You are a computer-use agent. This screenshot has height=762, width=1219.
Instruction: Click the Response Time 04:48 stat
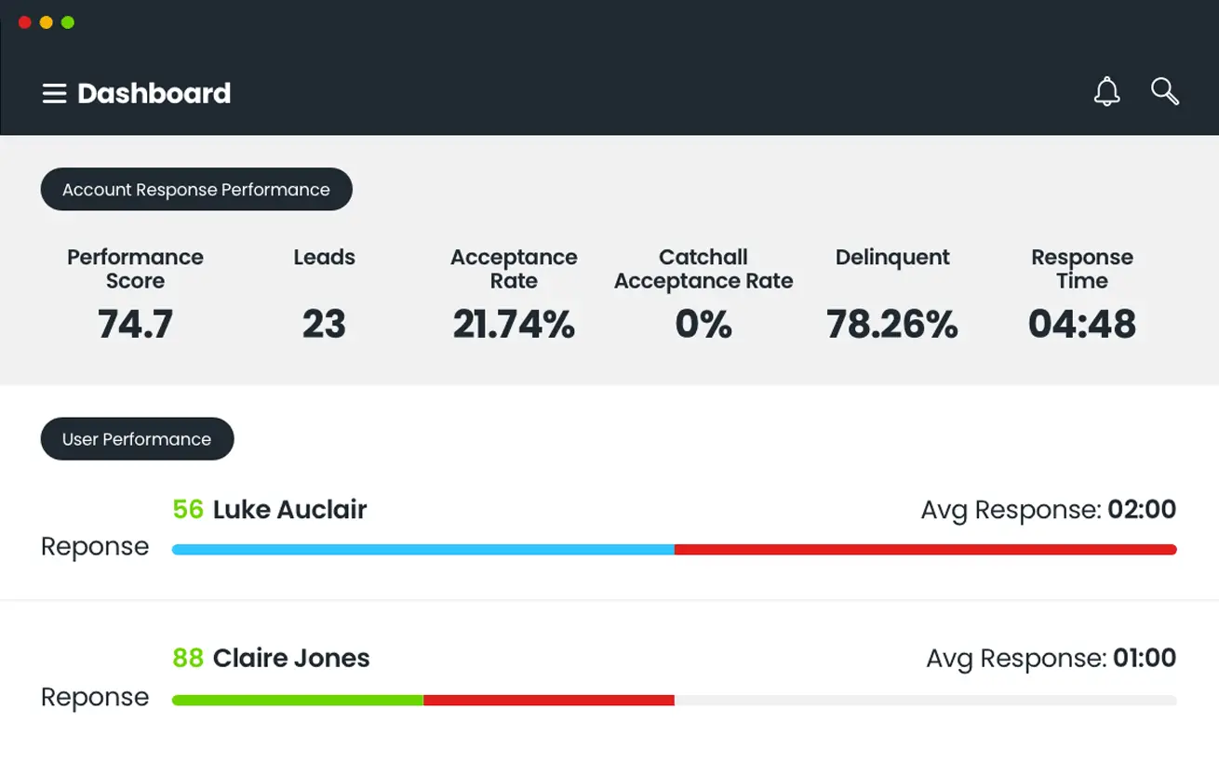(x=1082, y=325)
